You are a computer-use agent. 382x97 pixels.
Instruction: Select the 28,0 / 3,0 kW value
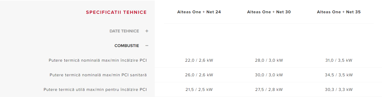pos(269,60)
